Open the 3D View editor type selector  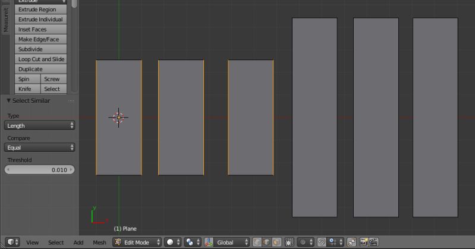[12, 242]
